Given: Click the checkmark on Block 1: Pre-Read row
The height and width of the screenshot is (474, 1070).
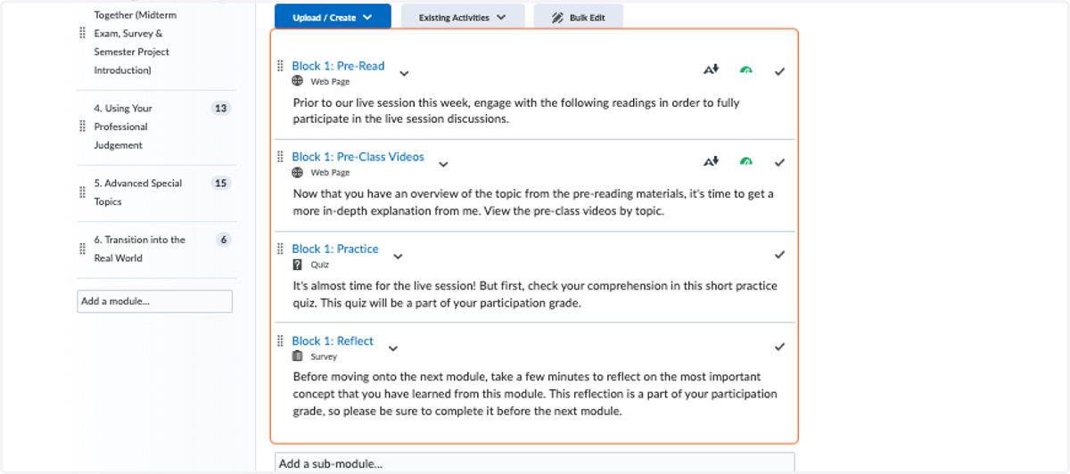Looking at the screenshot, I should pyautogui.click(x=779, y=70).
